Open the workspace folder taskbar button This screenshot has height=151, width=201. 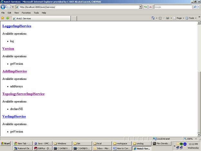click(122, 144)
